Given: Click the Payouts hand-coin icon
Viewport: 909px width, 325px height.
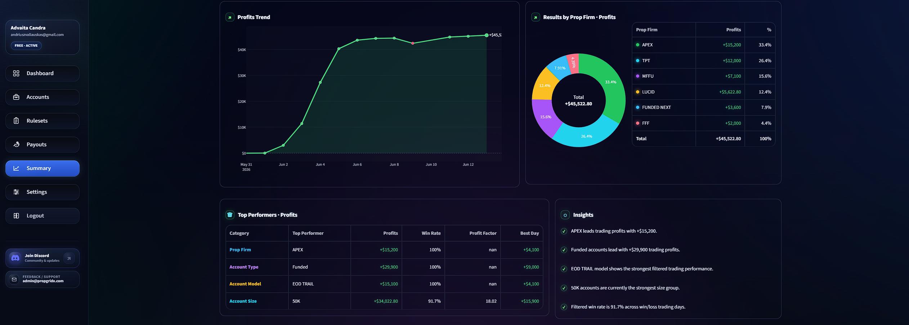Looking at the screenshot, I should [16, 145].
